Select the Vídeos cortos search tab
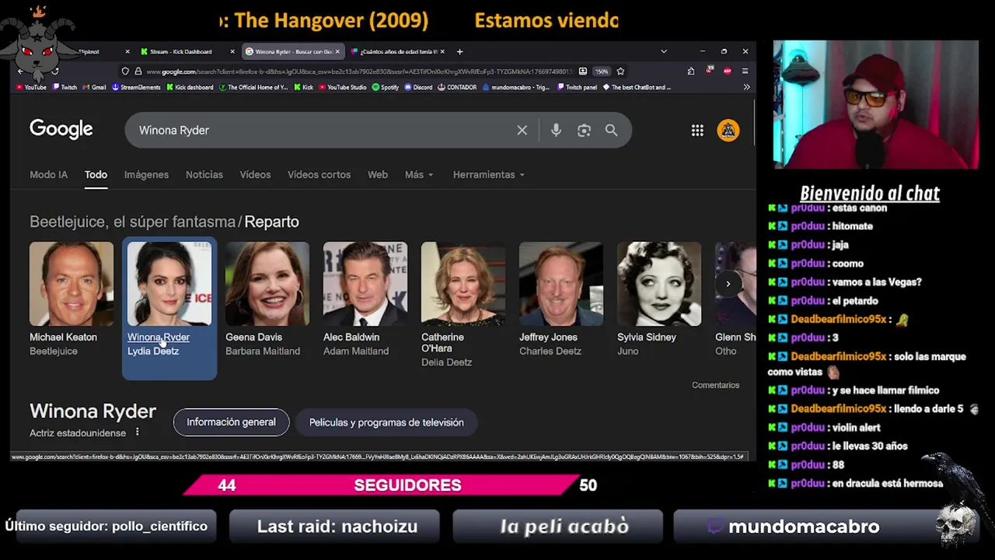The image size is (995, 560). click(319, 174)
